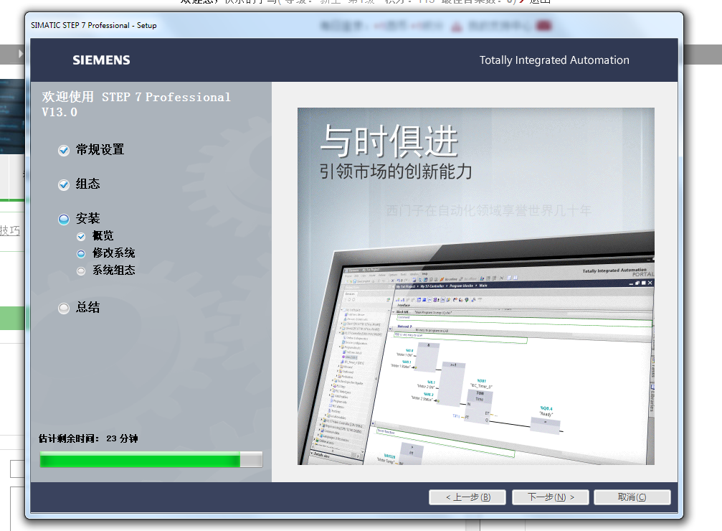Screen dimensions: 722x531
Task: Click the 下一步(N) next button
Action: pos(550,497)
